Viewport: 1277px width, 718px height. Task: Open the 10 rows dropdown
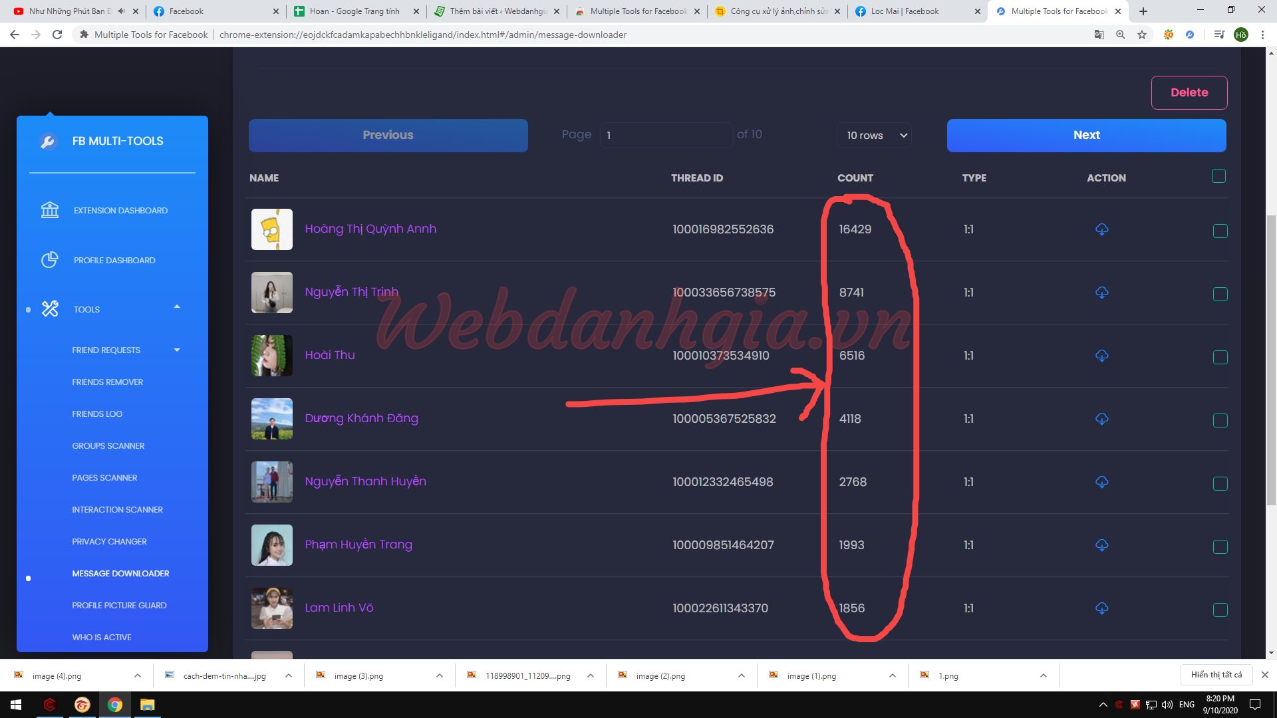pos(873,136)
